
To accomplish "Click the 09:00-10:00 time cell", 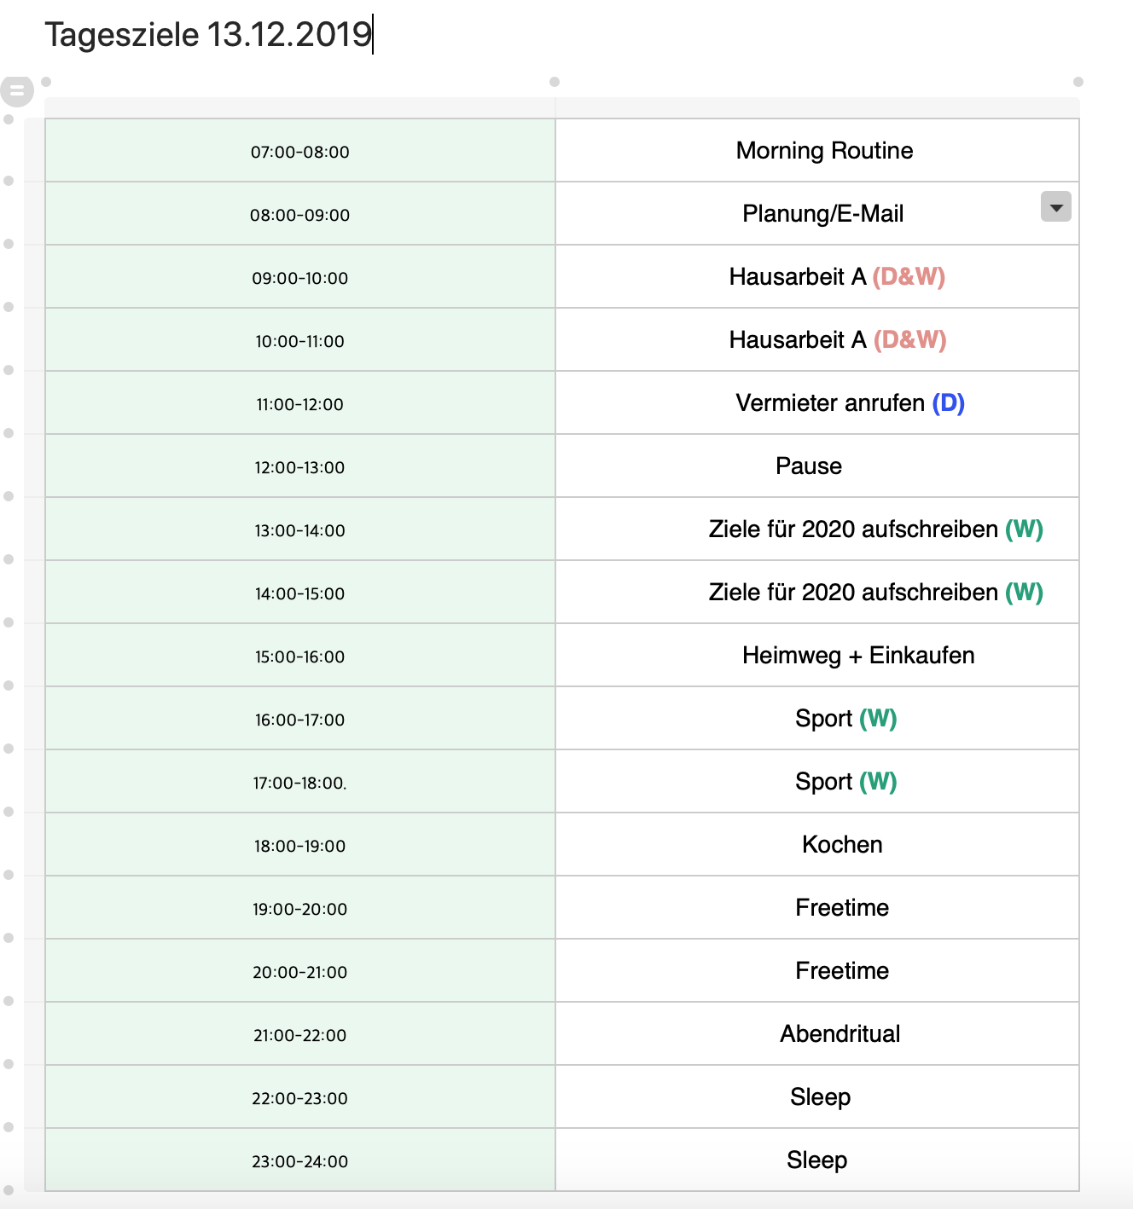I will pyautogui.click(x=300, y=277).
